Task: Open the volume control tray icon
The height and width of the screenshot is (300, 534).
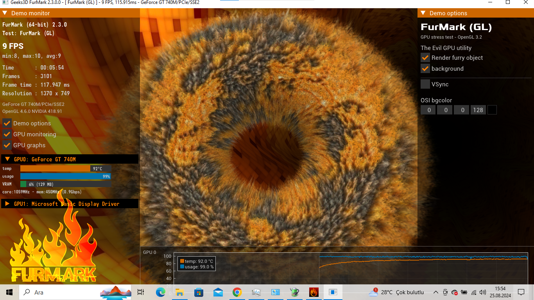Action: click(x=483, y=292)
